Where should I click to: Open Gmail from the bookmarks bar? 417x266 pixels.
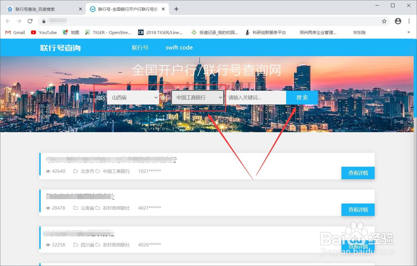pyautogui.click(x=15, y=32)
